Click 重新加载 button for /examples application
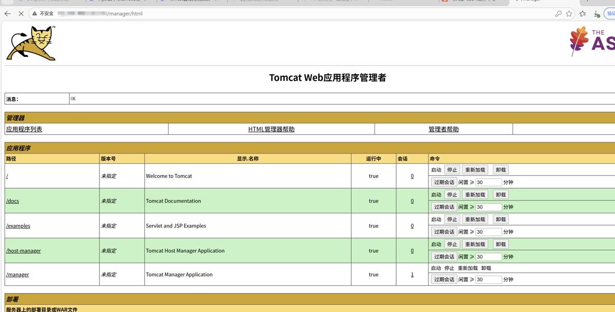The image size is (615, 312). pos(475,219)
